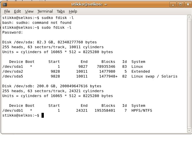Click the /dev/sda2 device entry

click(x=13, y=71)
